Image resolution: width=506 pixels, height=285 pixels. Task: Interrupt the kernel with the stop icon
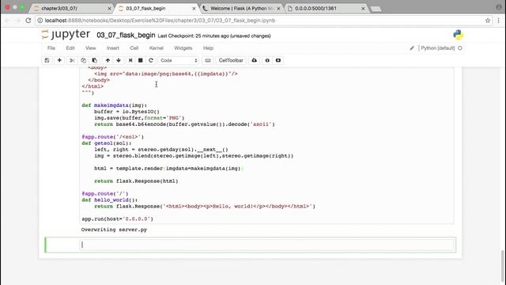click(141, 60)
